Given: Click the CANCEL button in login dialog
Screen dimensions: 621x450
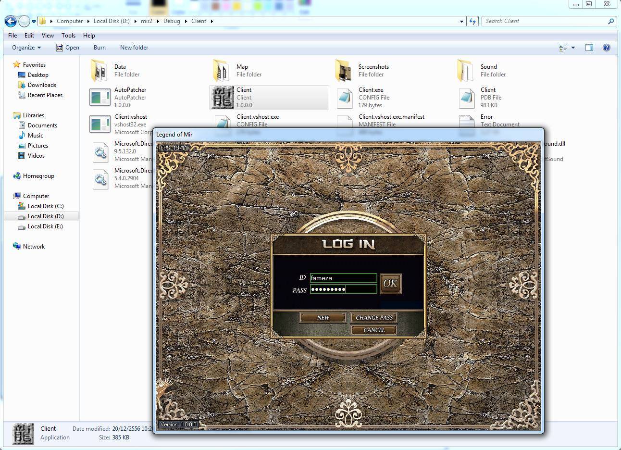Looking at the screenshot, I should point(374,330).
